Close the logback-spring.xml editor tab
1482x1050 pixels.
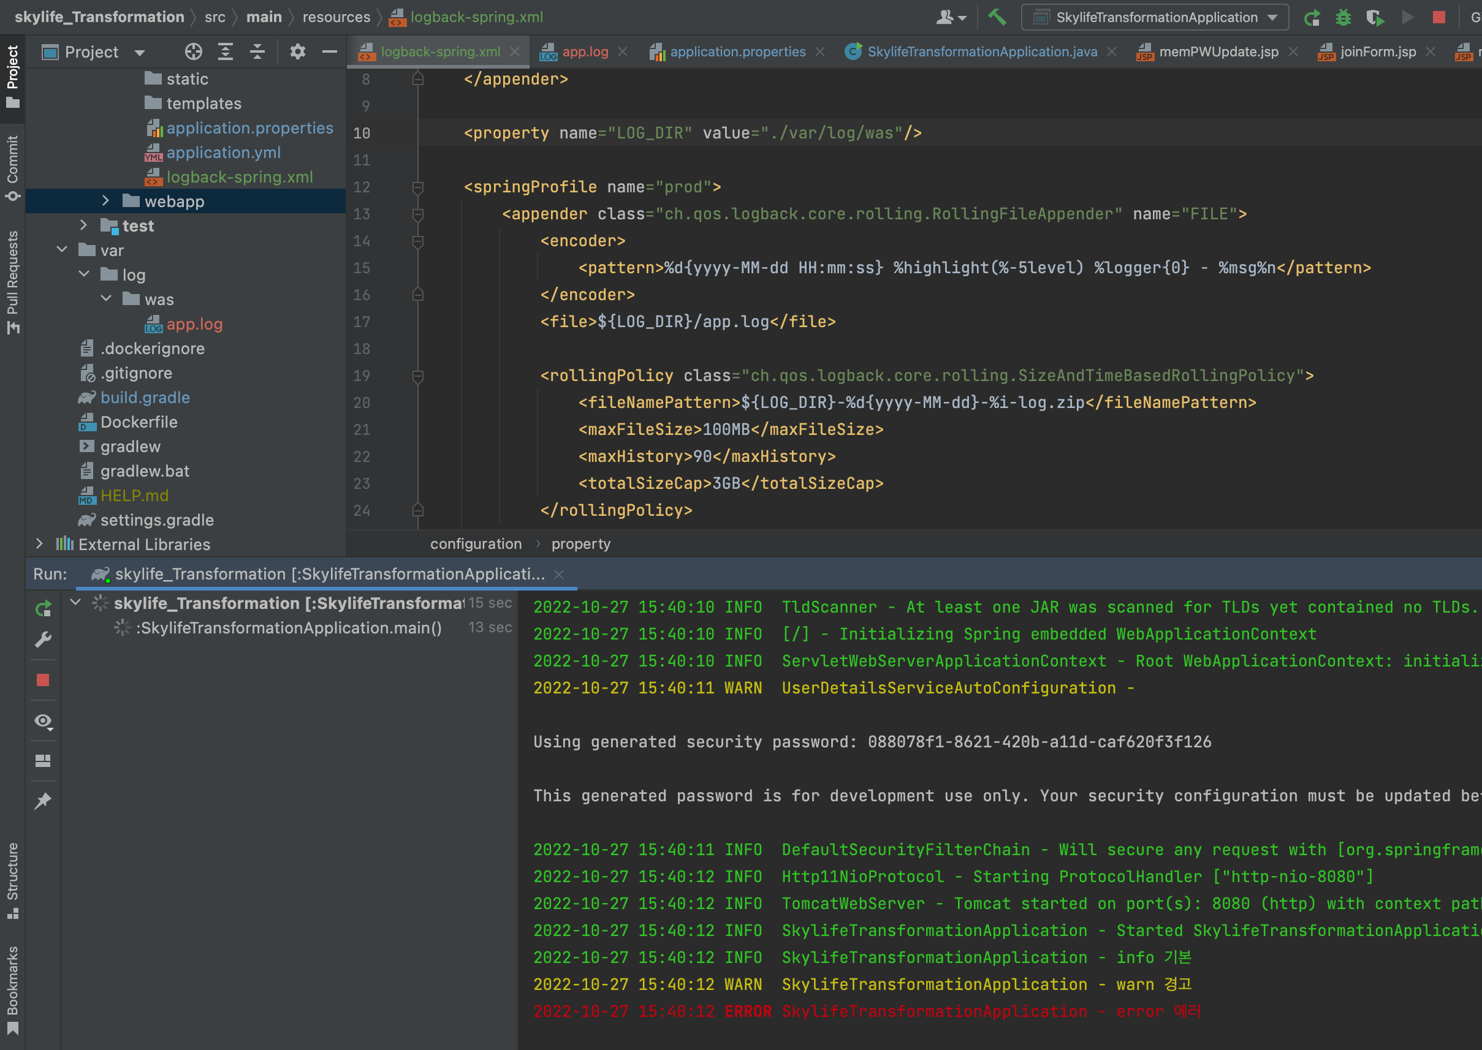pyautogui.click(x=515, y=51)
